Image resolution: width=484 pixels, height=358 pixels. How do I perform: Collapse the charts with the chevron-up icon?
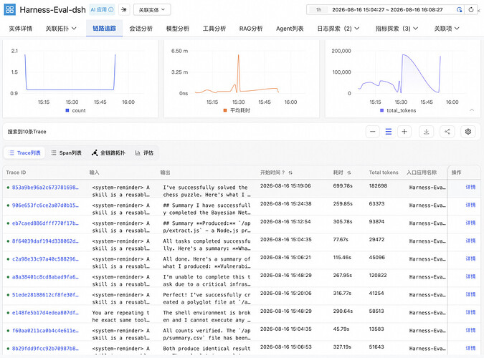472,110
